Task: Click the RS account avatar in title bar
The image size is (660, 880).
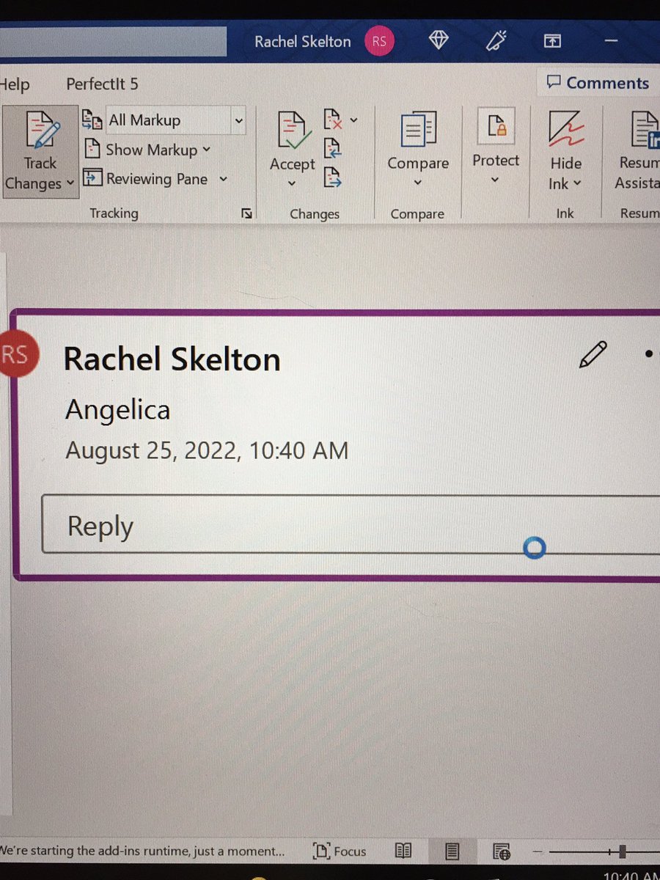Action: pyautogui.click(x=379, y=41)
